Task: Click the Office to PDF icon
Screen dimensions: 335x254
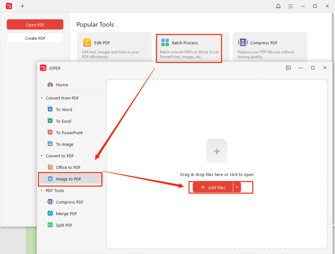Action: [x=50, y=167]
